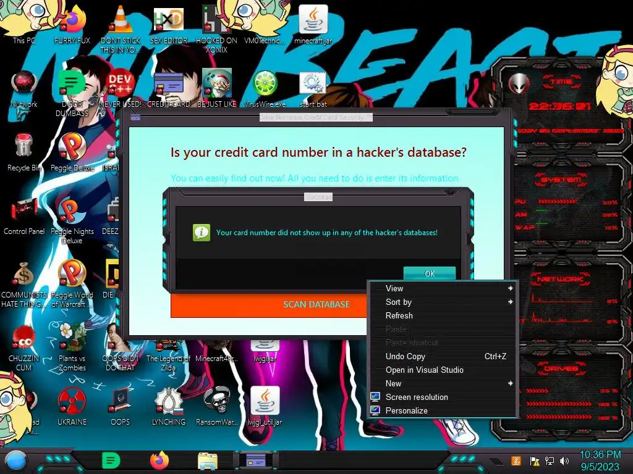Select the Peggle World of Warcraft shortcut
The width and height of the screenshot is (633, 474).
tap(72, 285)
